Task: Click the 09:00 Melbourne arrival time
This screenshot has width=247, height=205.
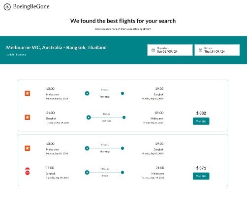Action: 159,113
